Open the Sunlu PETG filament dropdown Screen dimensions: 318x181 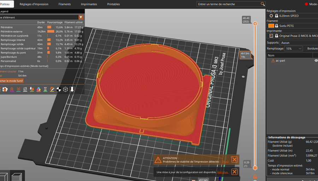click(x=292, y=26)
